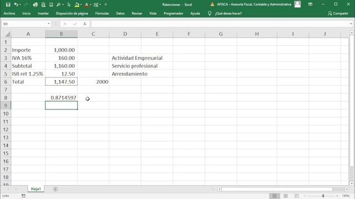Switch to the Hoja1 sheet tab
This screenshot has width=355, height=199.
35,189
